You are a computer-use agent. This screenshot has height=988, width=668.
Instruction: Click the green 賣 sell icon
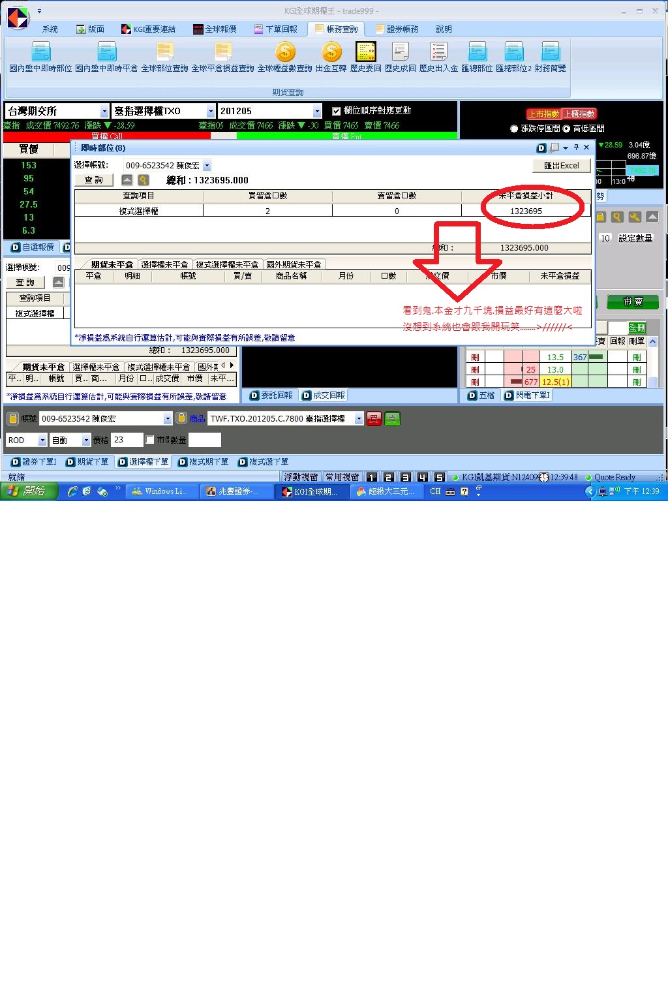(x=392, y=419)
